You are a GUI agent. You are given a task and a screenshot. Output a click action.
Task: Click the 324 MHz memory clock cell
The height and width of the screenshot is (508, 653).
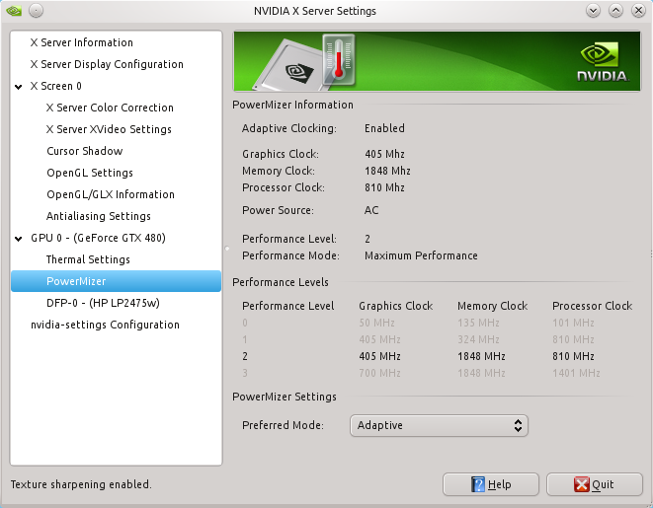478,339
